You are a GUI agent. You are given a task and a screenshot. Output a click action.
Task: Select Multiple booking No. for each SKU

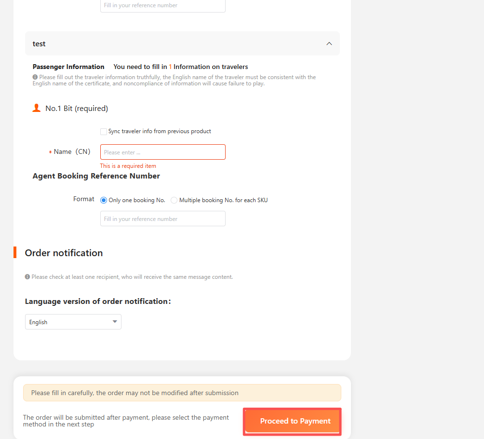pos(174,200)
